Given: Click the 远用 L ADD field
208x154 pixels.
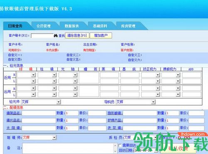Looking at the screenshot, I should coord(192,94).
